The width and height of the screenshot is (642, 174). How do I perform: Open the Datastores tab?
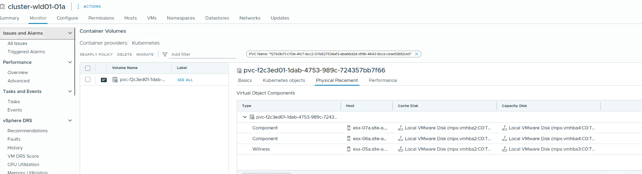217,18
